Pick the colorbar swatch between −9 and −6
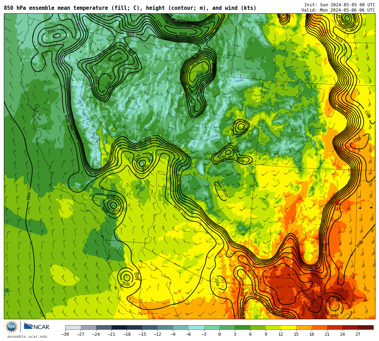 point(181,327)
